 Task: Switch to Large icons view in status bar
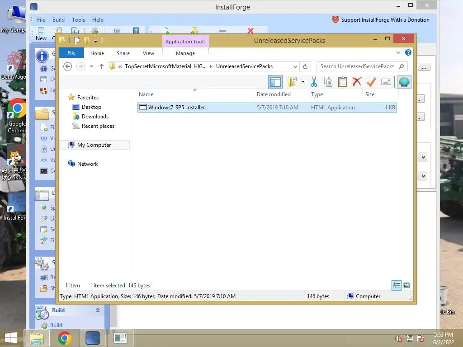pyautogui.click(x=406, y=286)
